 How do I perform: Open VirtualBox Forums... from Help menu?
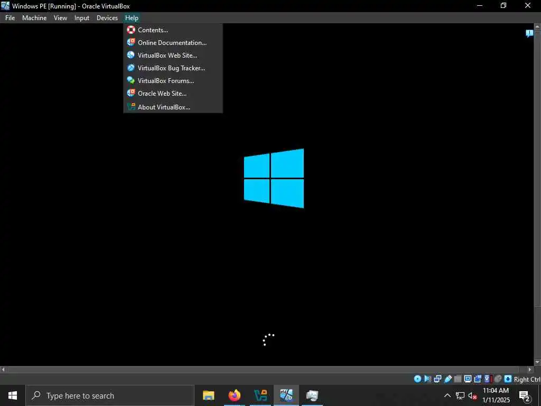click(173, 81)
